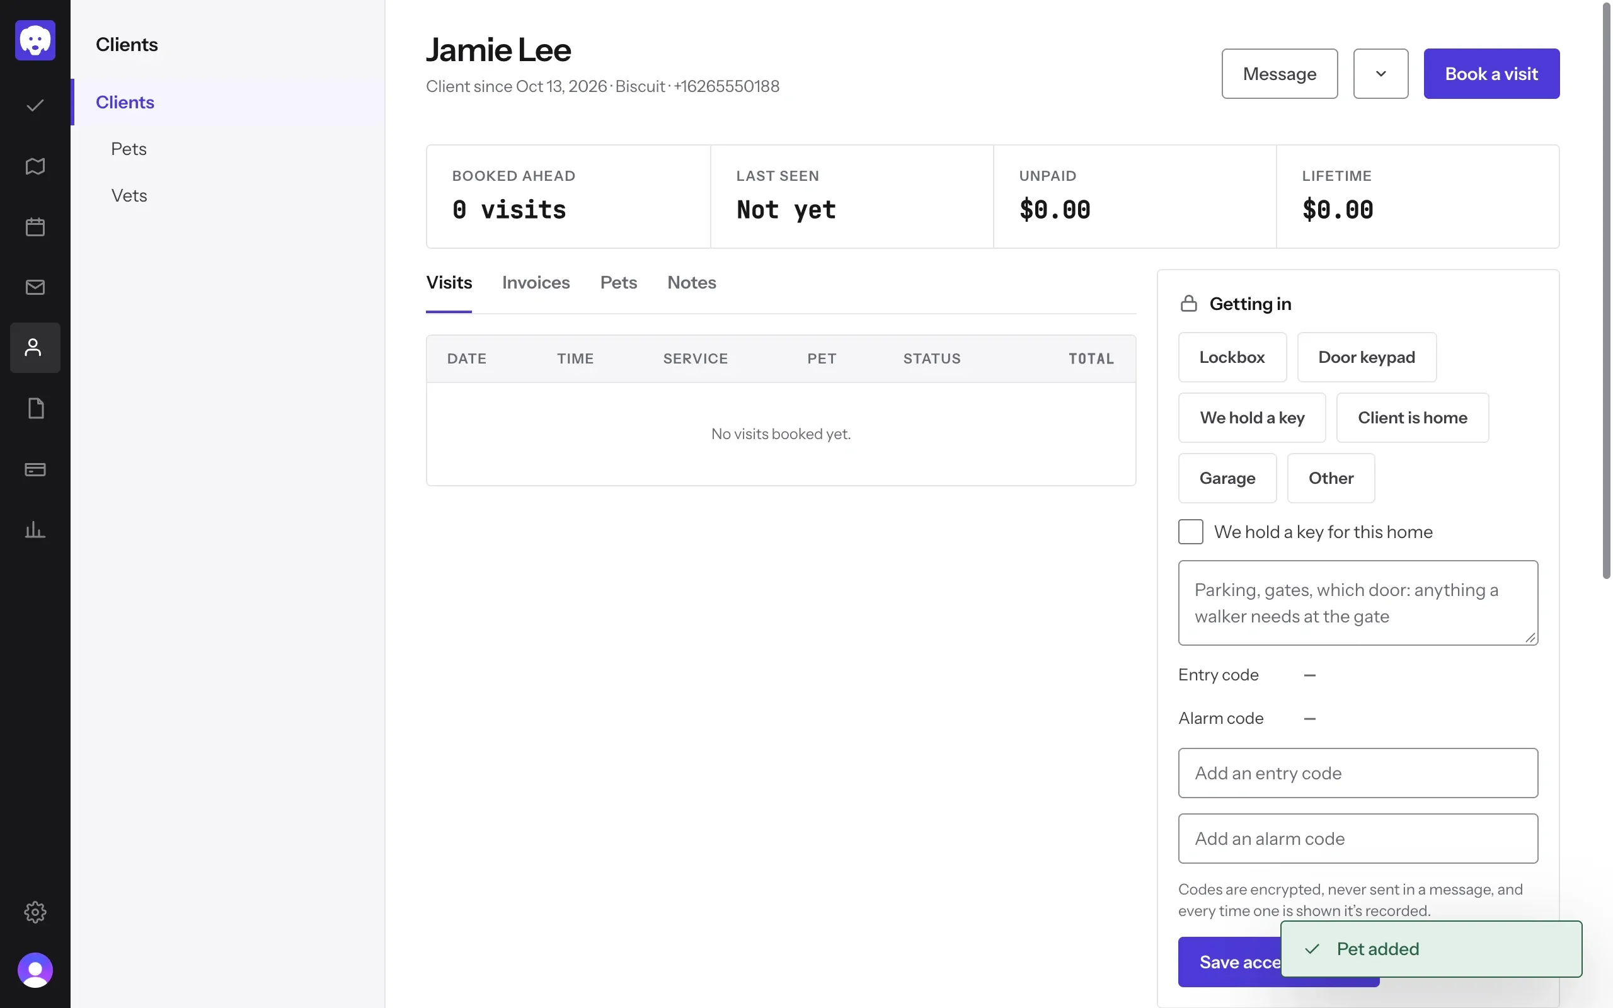
Task: Expand the chevron dropdown next to Message
Action: [x=1381, y=73]
